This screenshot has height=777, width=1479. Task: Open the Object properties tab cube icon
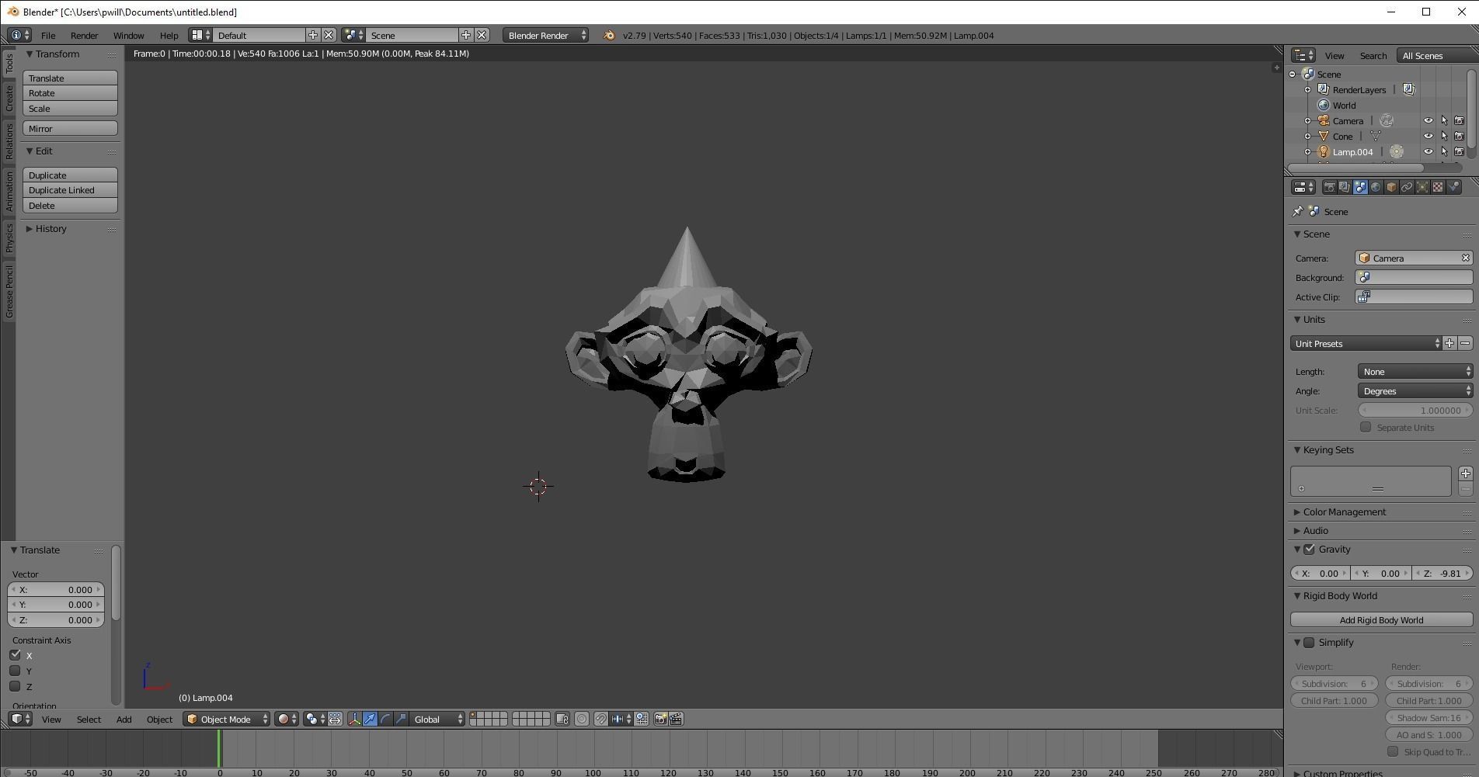[x=1391, y=187]
